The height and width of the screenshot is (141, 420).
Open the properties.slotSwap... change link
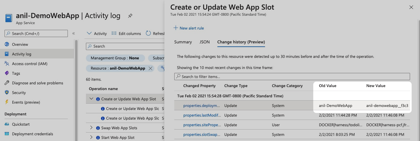(x=202, y=134)
